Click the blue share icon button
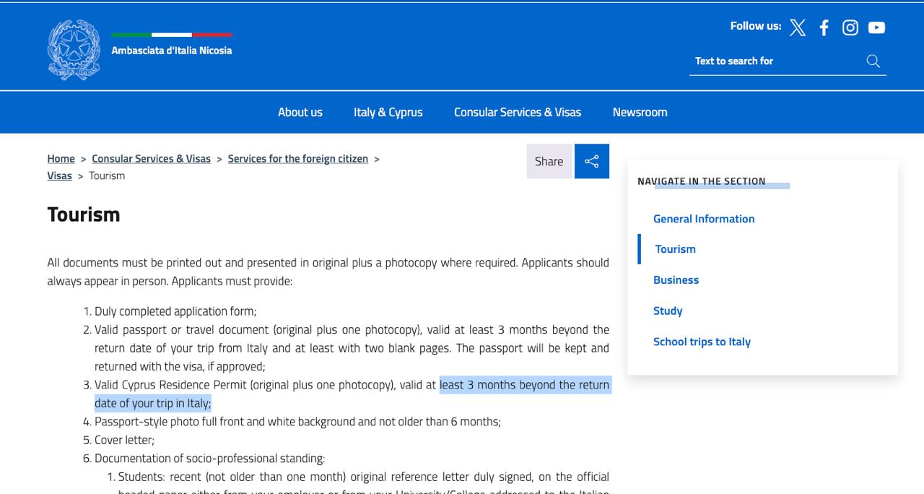Screen dimensions: 924x494 591,161
